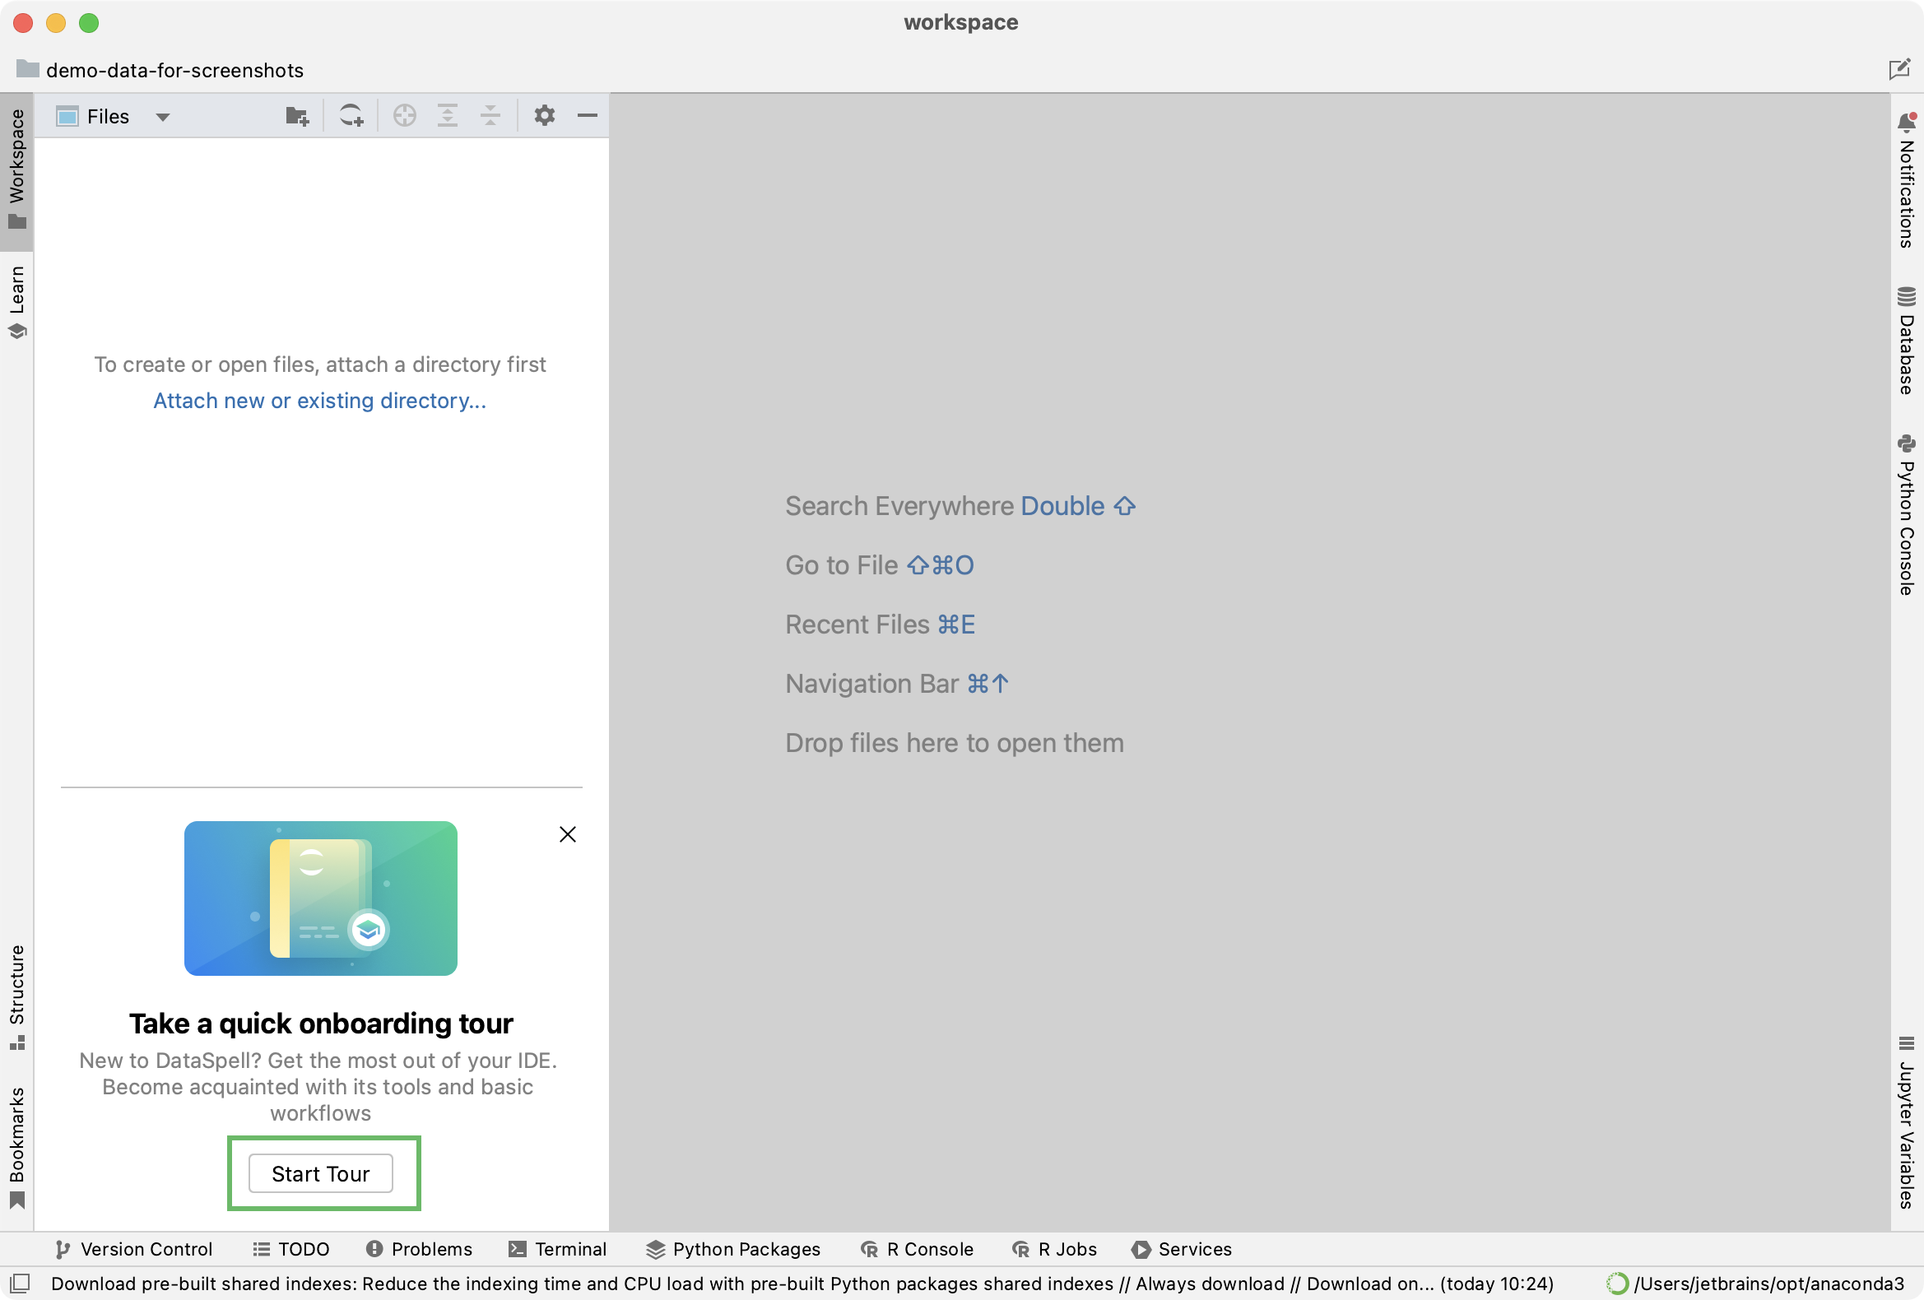This screenshot has height=1300, width=1924.
Task: Toggle the Learn sidebar panel
Action: point(21,299)
